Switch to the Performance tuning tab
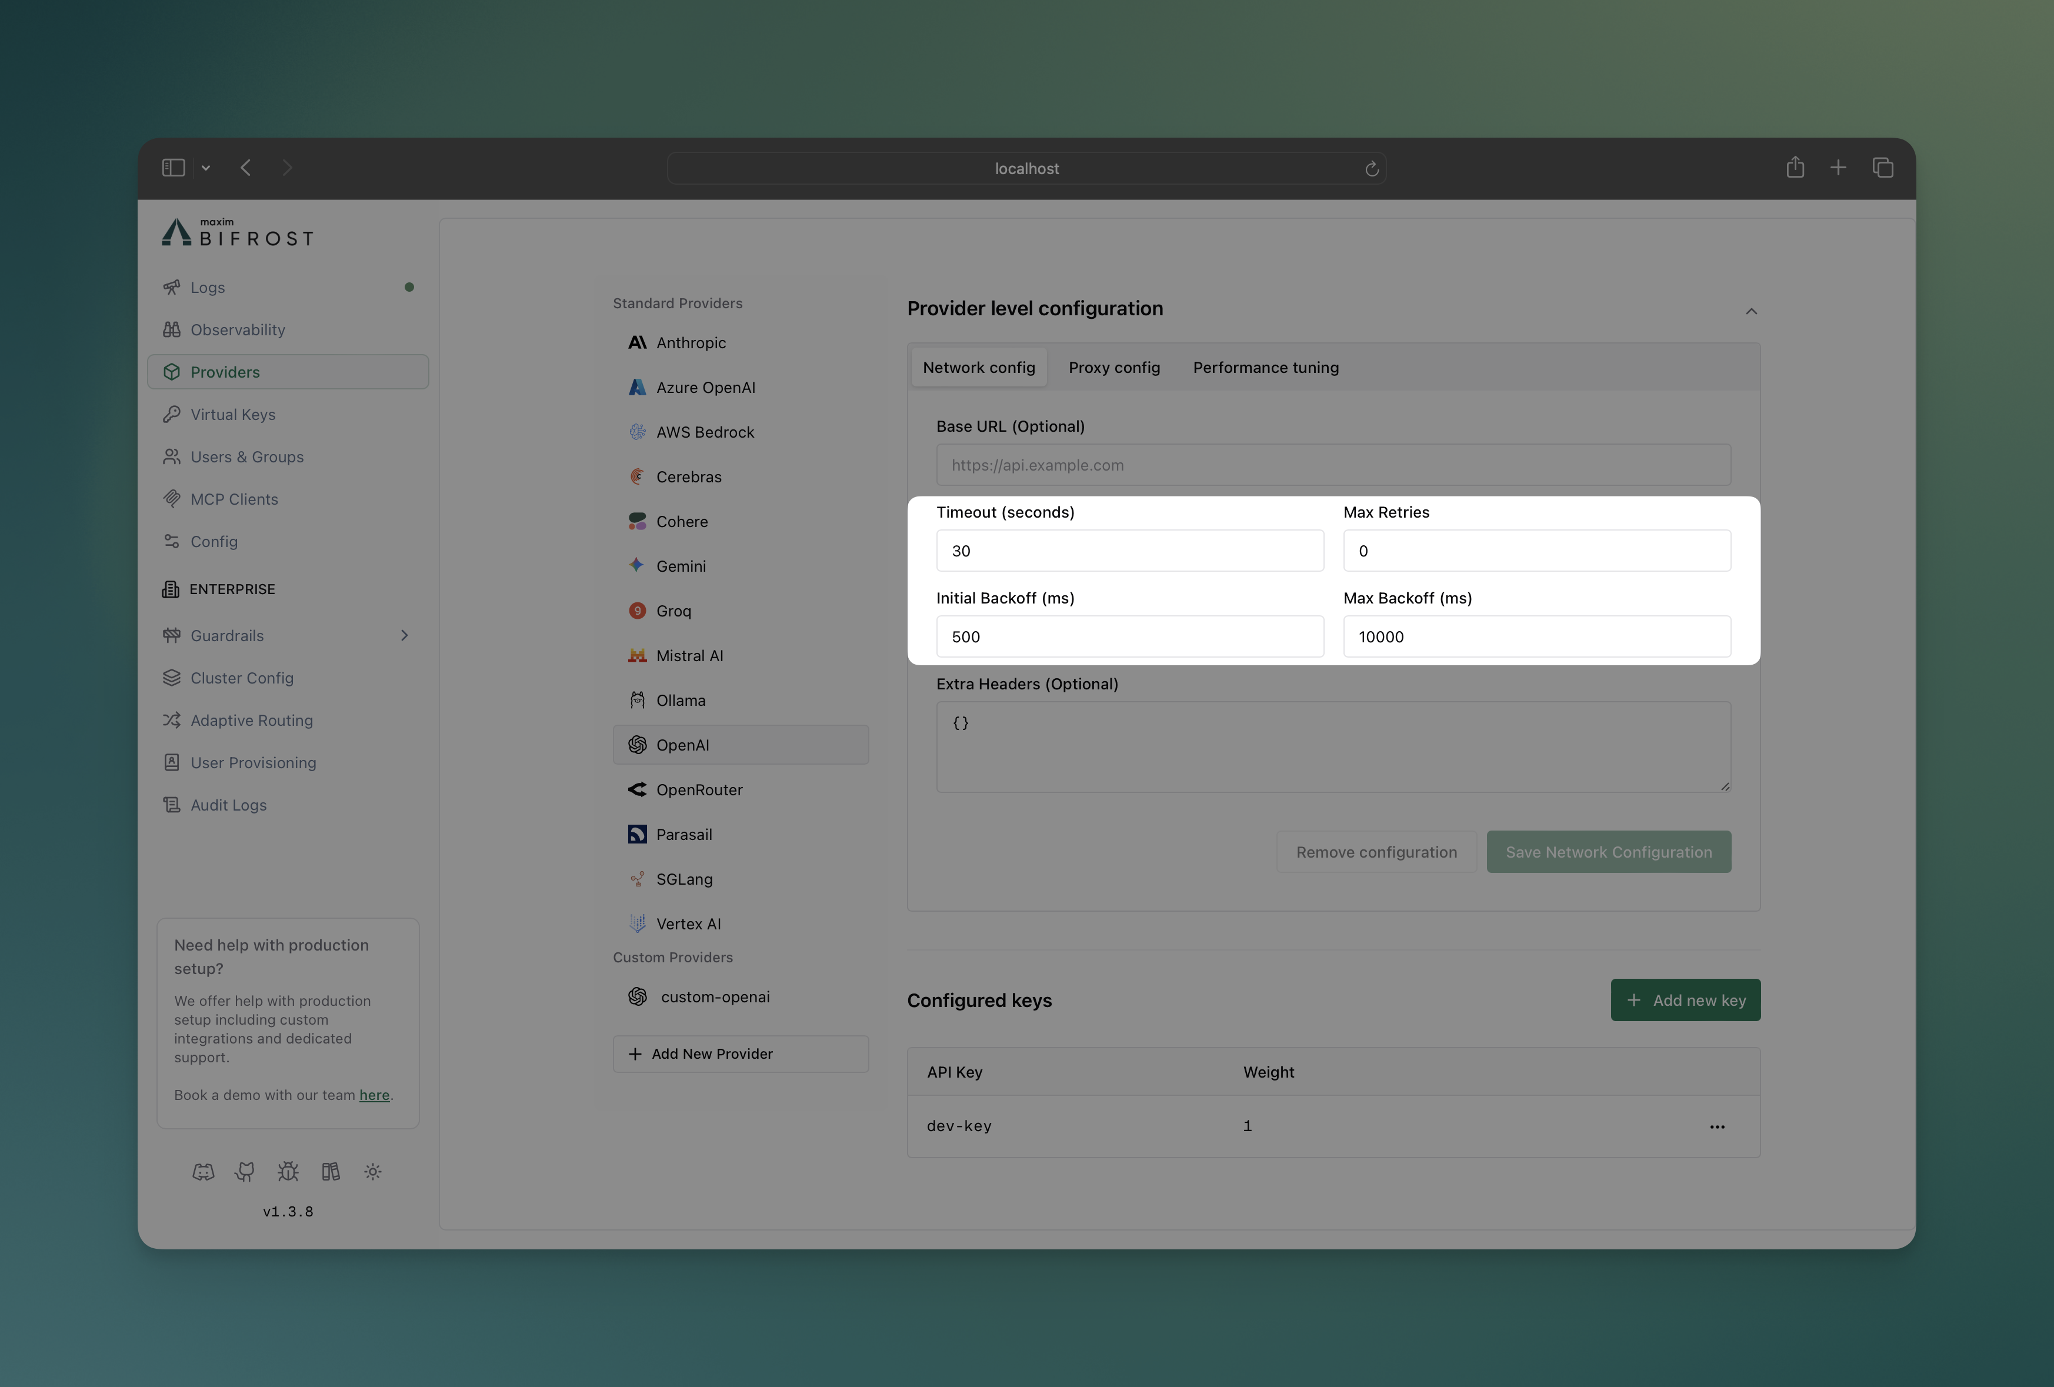Viewport: 2054px width, 1387px height. [x=1265, y=367]
